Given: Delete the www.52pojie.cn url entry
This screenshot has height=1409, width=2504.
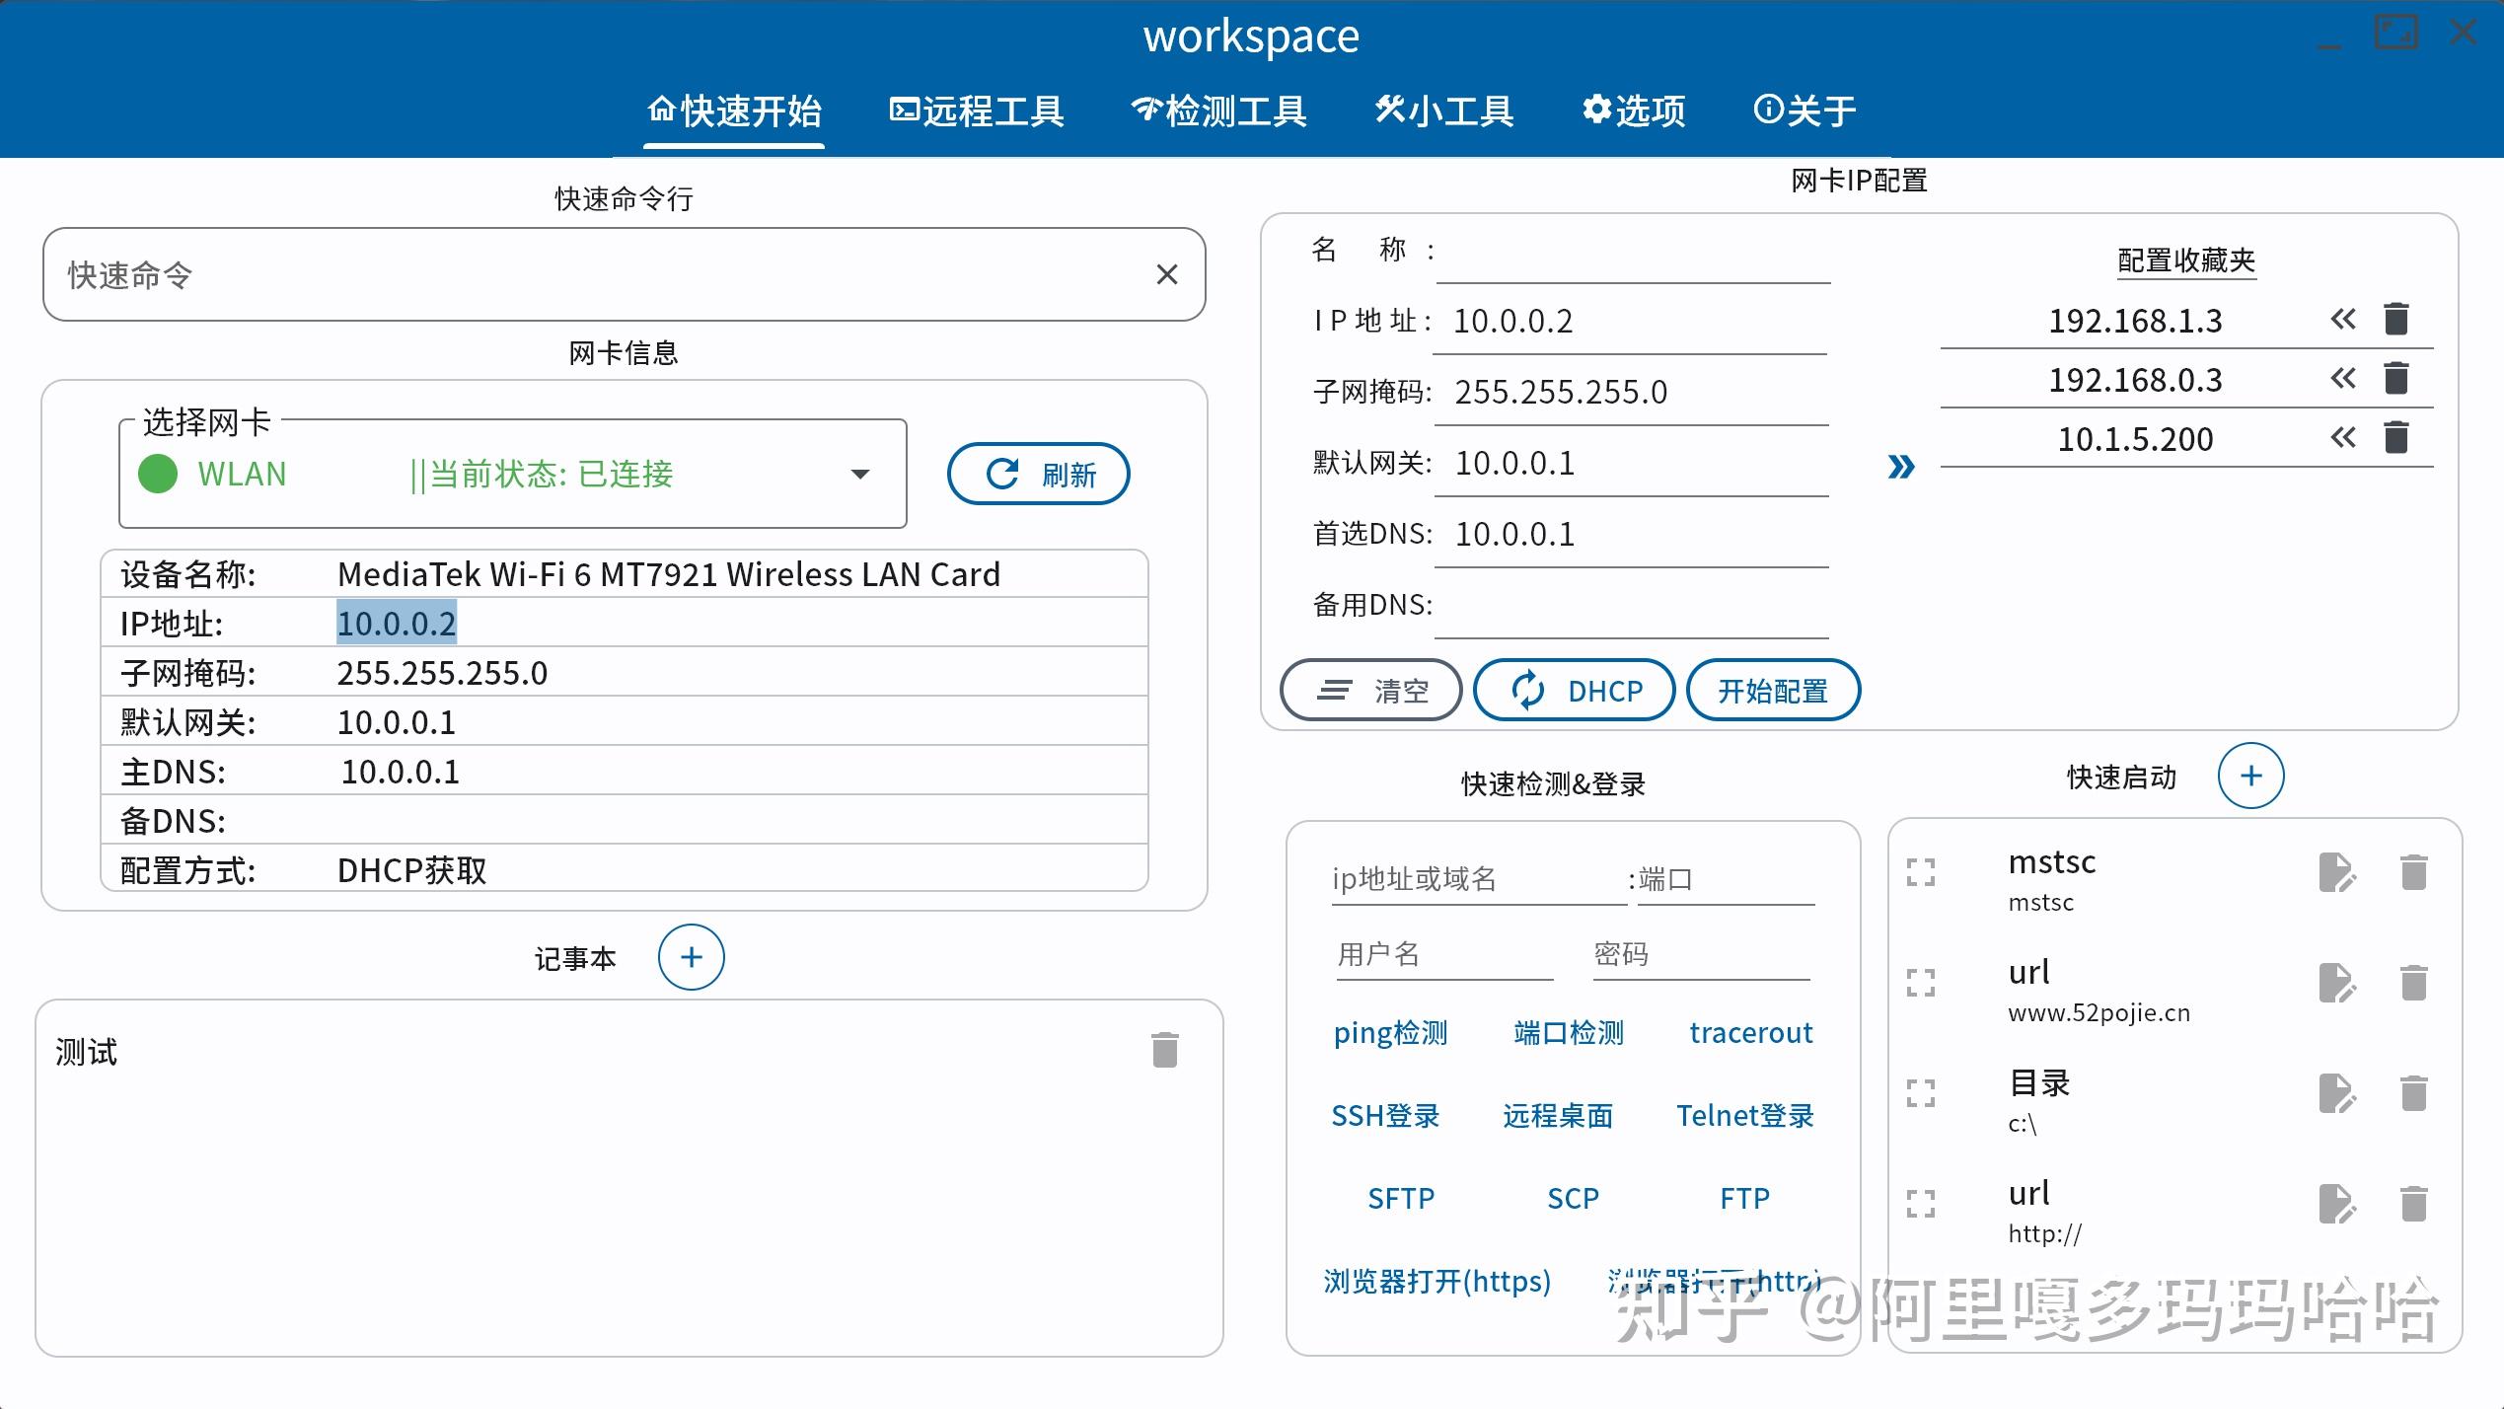Looking at the screenshot, I should click(2413, 983).
